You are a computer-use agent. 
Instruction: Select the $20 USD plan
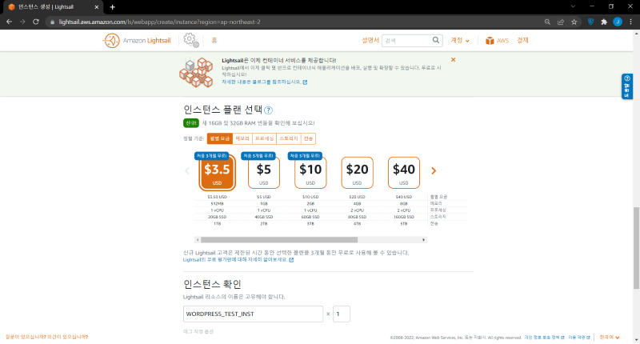(357, 173)
